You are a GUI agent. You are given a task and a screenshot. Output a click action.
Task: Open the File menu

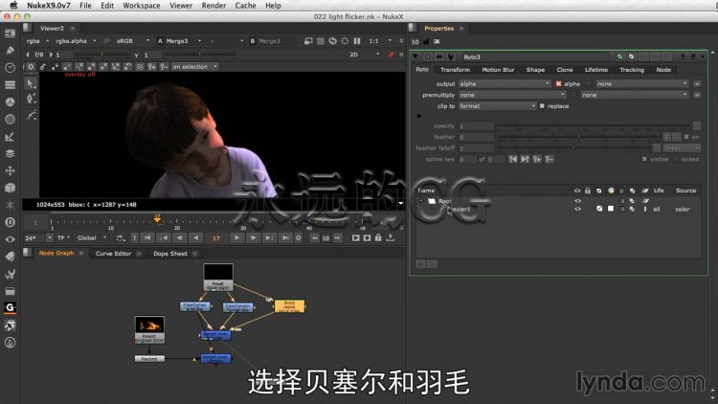(x=85, y=6)
